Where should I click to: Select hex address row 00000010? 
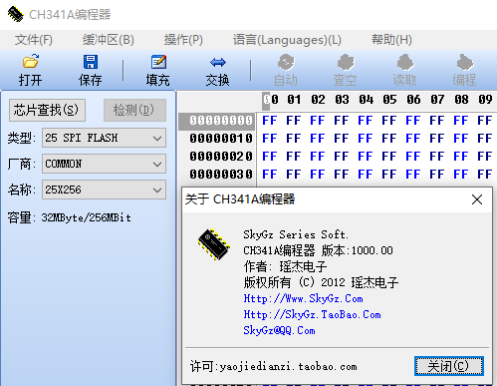click(x=221, y=139)
